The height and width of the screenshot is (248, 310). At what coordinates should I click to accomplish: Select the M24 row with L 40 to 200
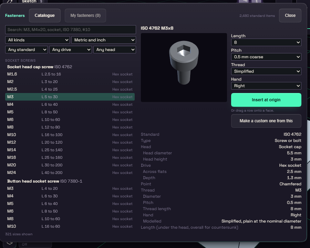click(x=70, y=173)
